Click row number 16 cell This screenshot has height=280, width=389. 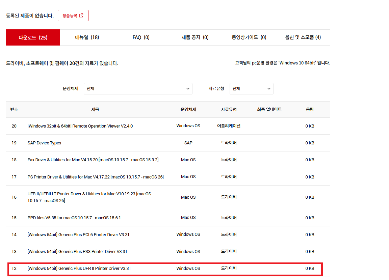click(14, 197)
